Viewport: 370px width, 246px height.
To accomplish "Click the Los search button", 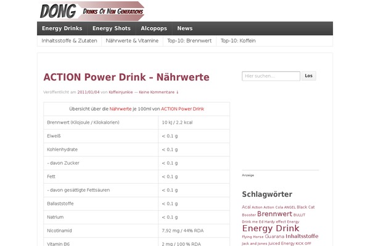I will 309,76.
